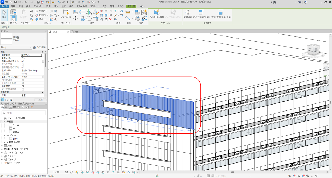Image resolution: width=332 pixels, height=178 pixels.
Task: Click the project browser 検索 search field
Action: [x=24, y=113]
